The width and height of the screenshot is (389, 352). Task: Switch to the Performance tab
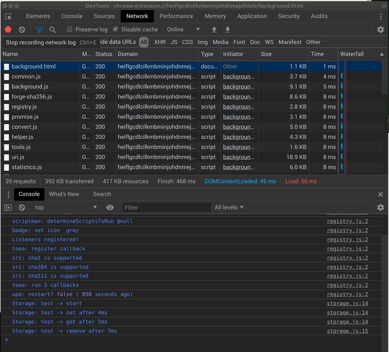point(176,16)
